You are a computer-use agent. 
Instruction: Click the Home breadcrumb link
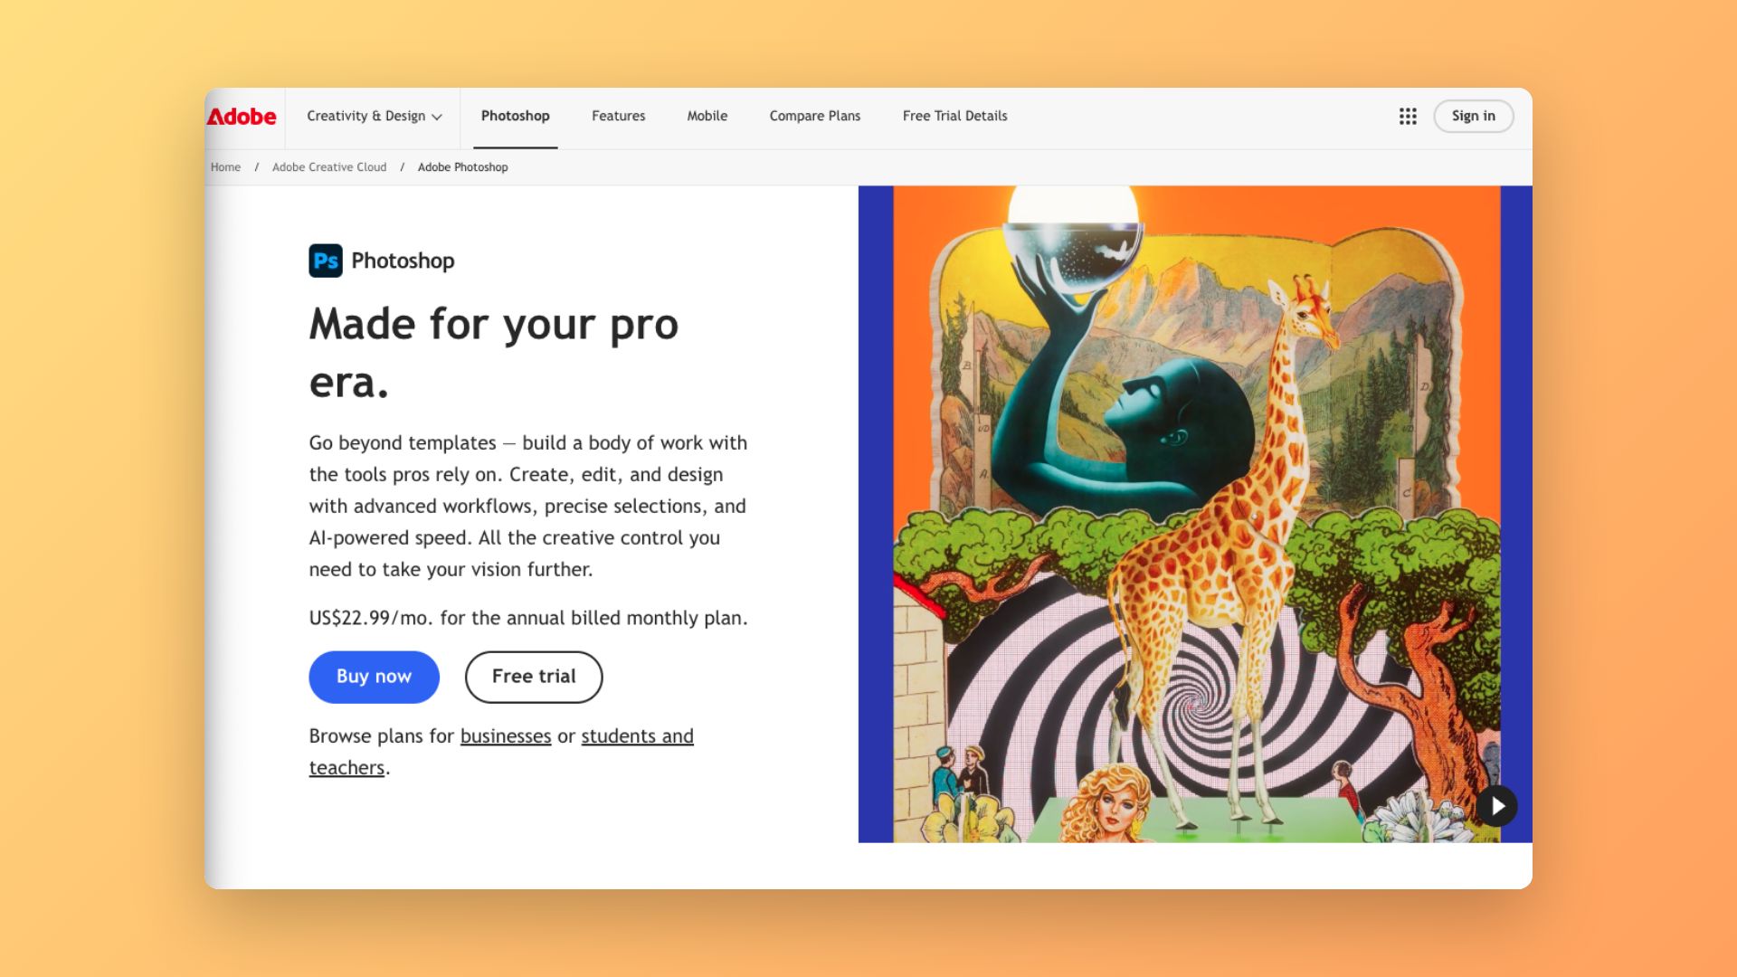[225, 167]
